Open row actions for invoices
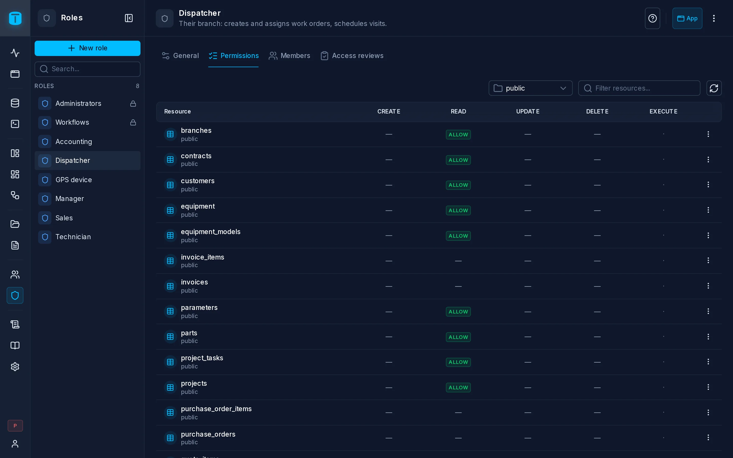Viewport: 733px width, 458px height. coord(708,286)
